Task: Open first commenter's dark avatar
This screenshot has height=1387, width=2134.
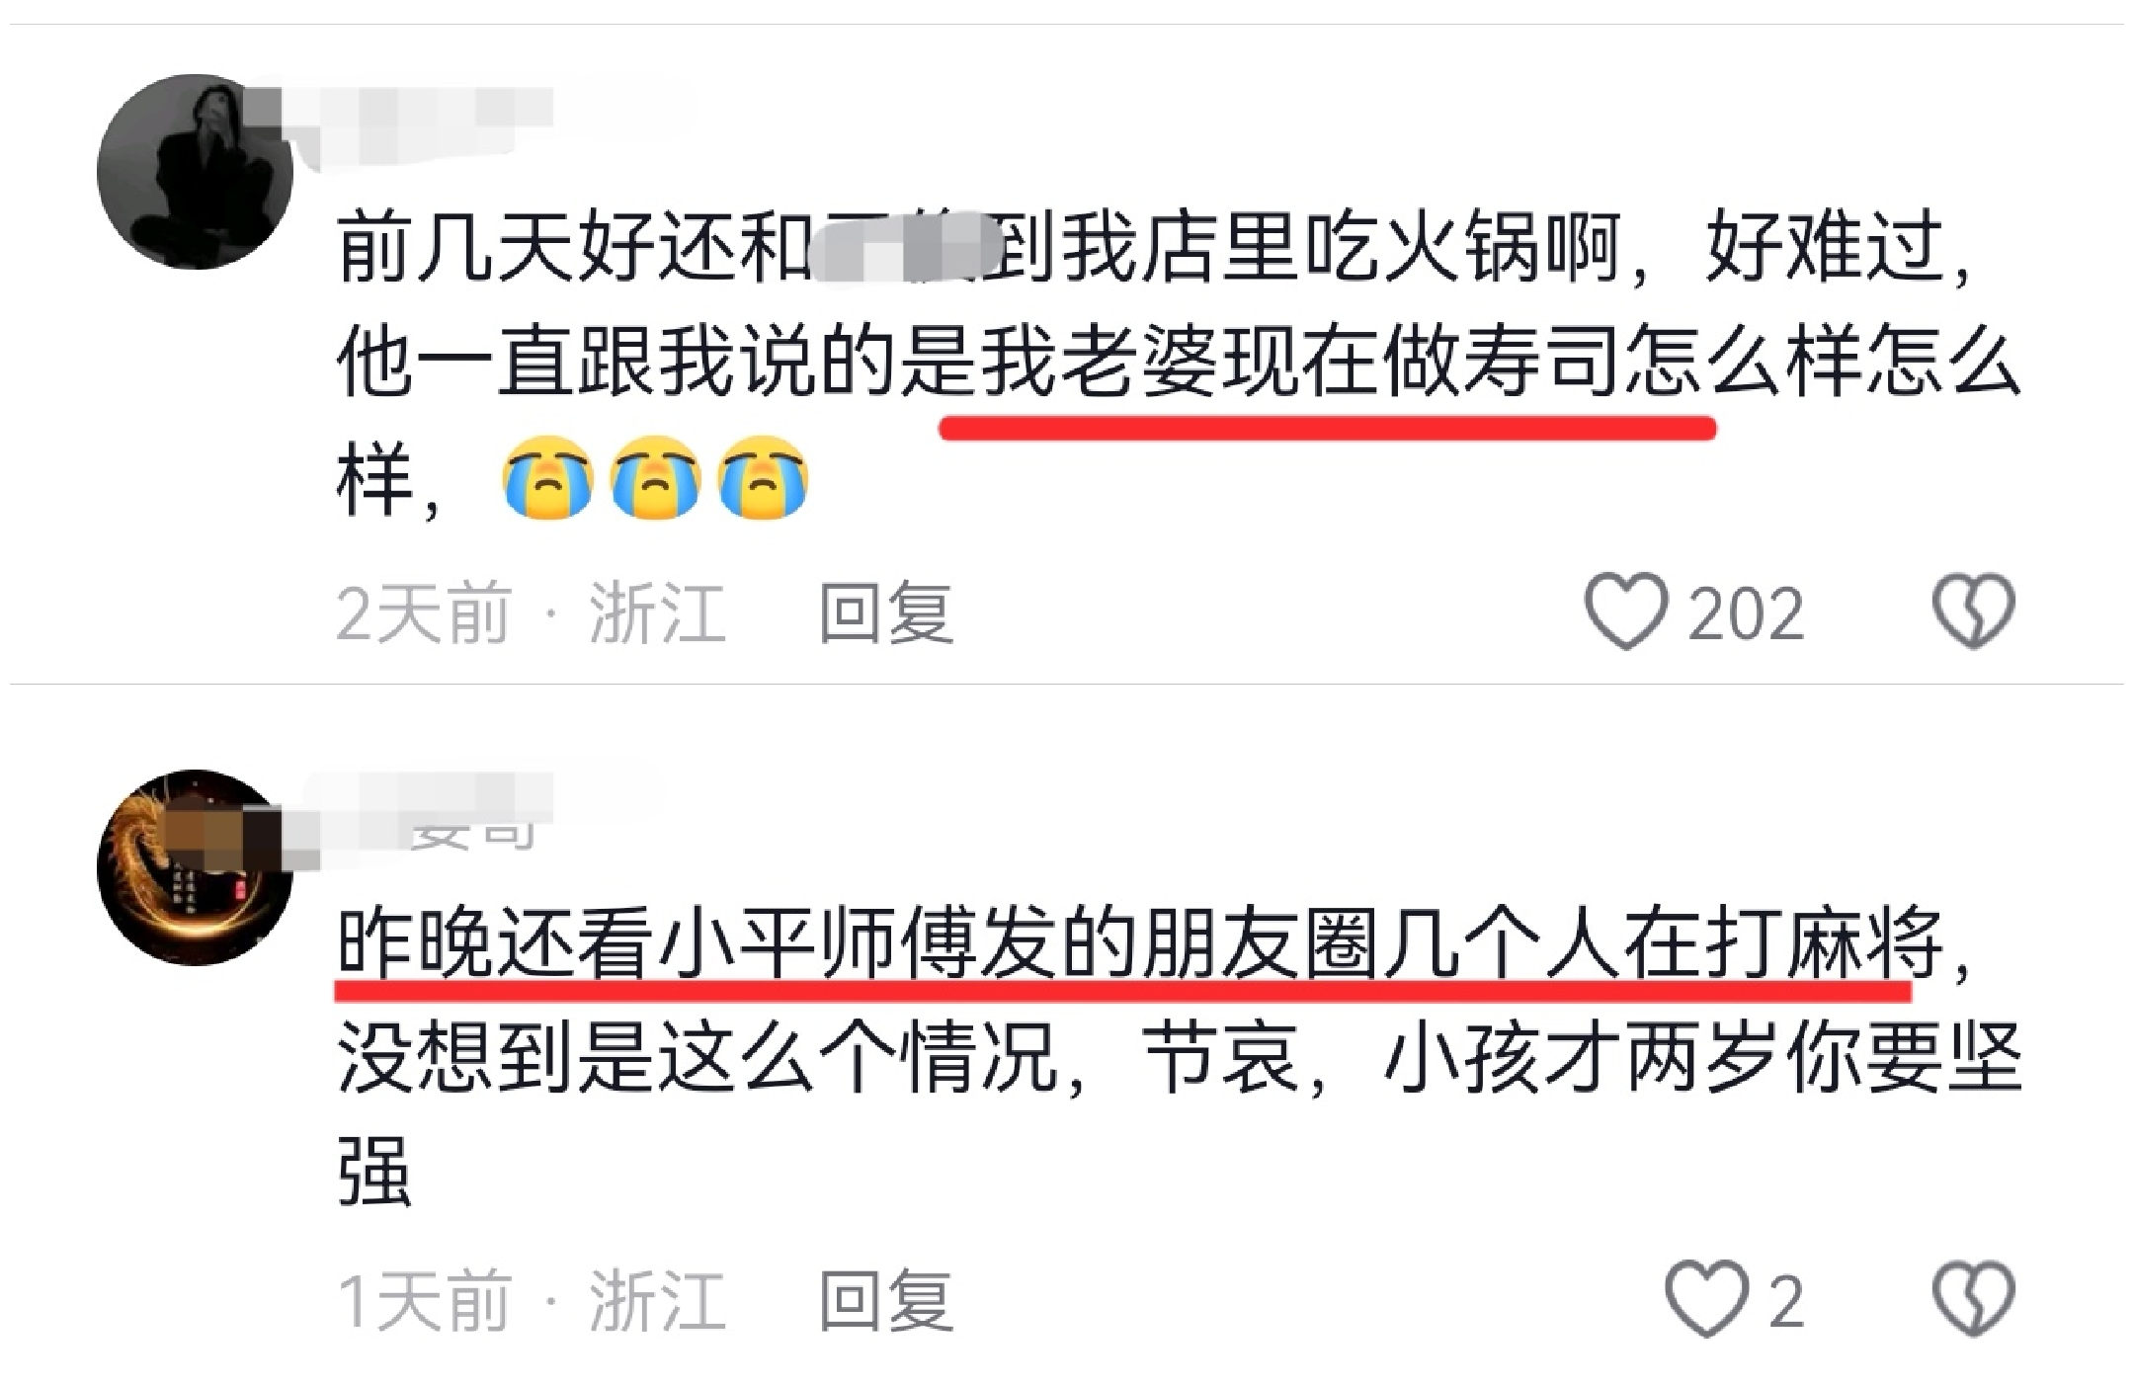Action: (195, 171)
